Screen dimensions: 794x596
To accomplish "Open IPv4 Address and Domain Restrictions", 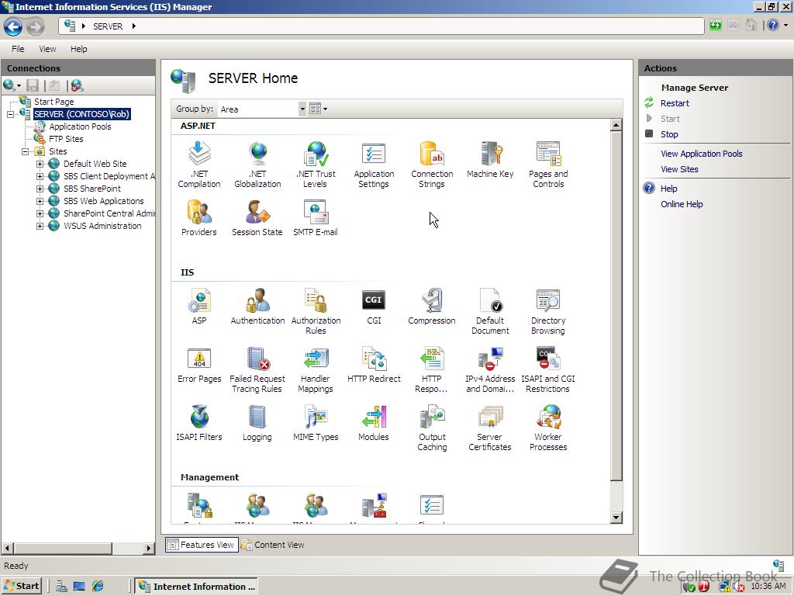I will coord(490,370).
